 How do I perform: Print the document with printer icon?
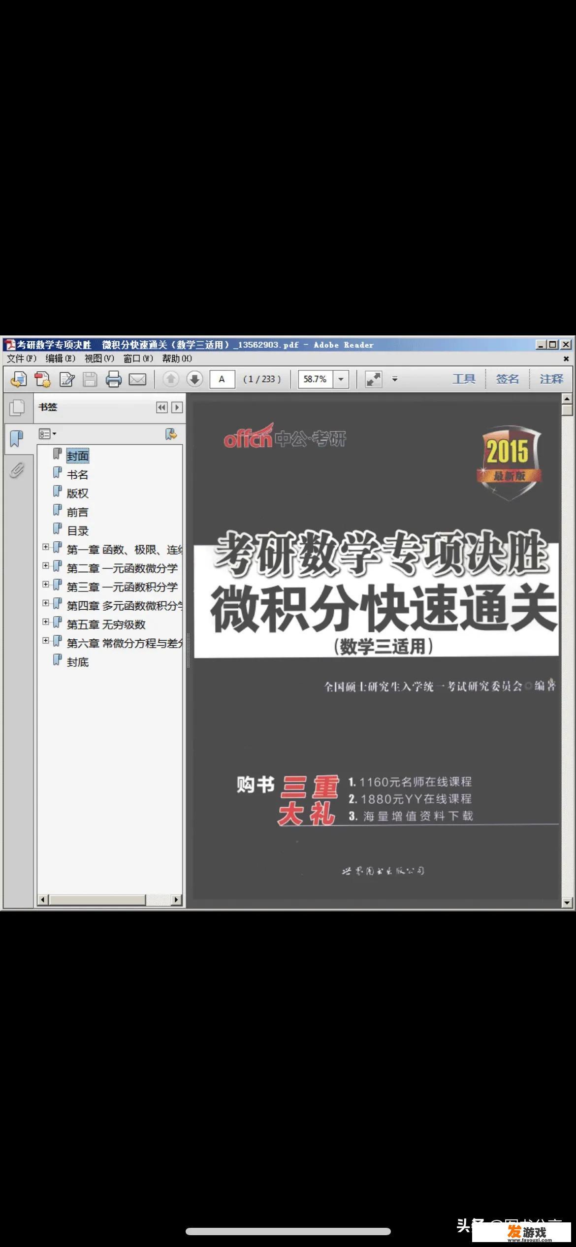click(114, 379)
